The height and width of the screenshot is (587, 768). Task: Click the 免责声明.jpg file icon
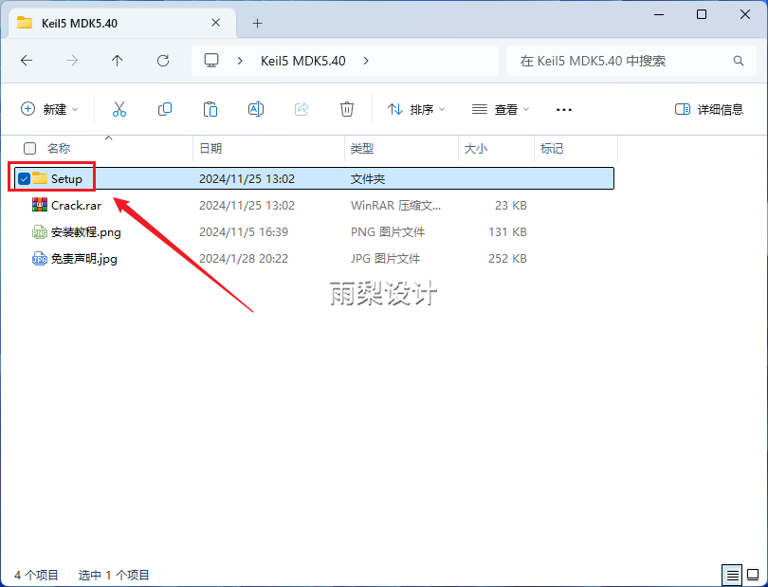40,258
